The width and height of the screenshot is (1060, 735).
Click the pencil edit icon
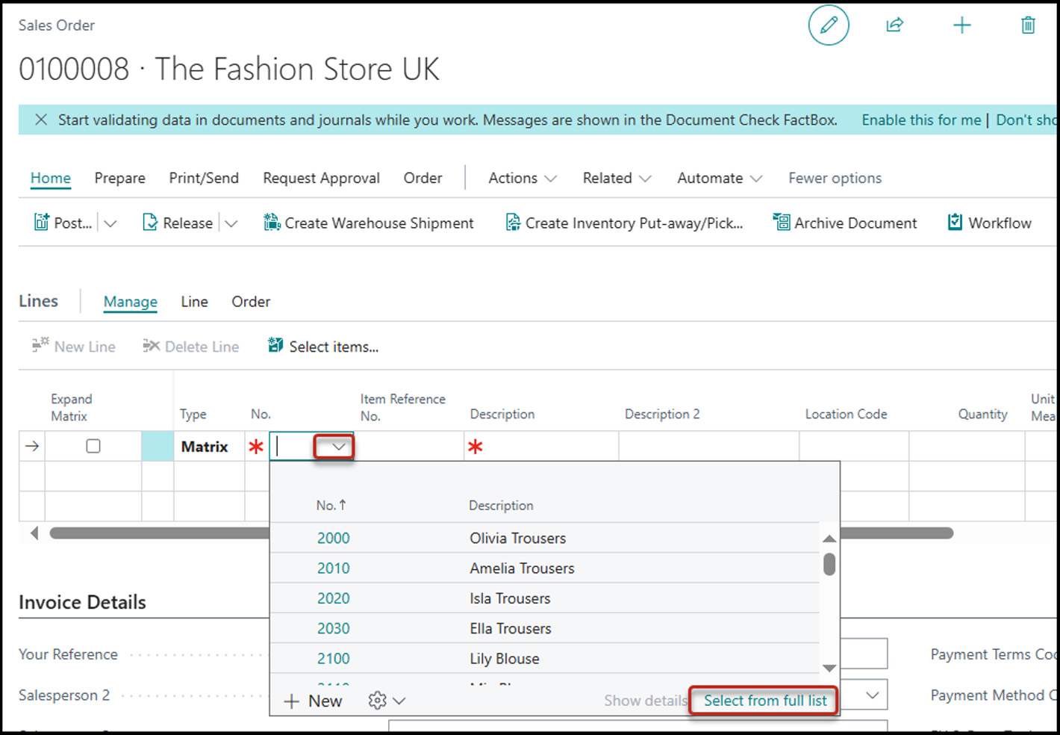(829, 25)
